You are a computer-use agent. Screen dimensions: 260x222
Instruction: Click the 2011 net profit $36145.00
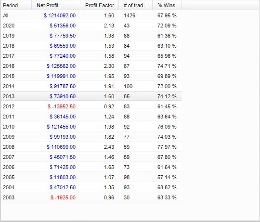click(63, 117)
